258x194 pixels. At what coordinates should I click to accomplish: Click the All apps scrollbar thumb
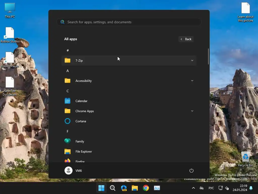point(208,56)
